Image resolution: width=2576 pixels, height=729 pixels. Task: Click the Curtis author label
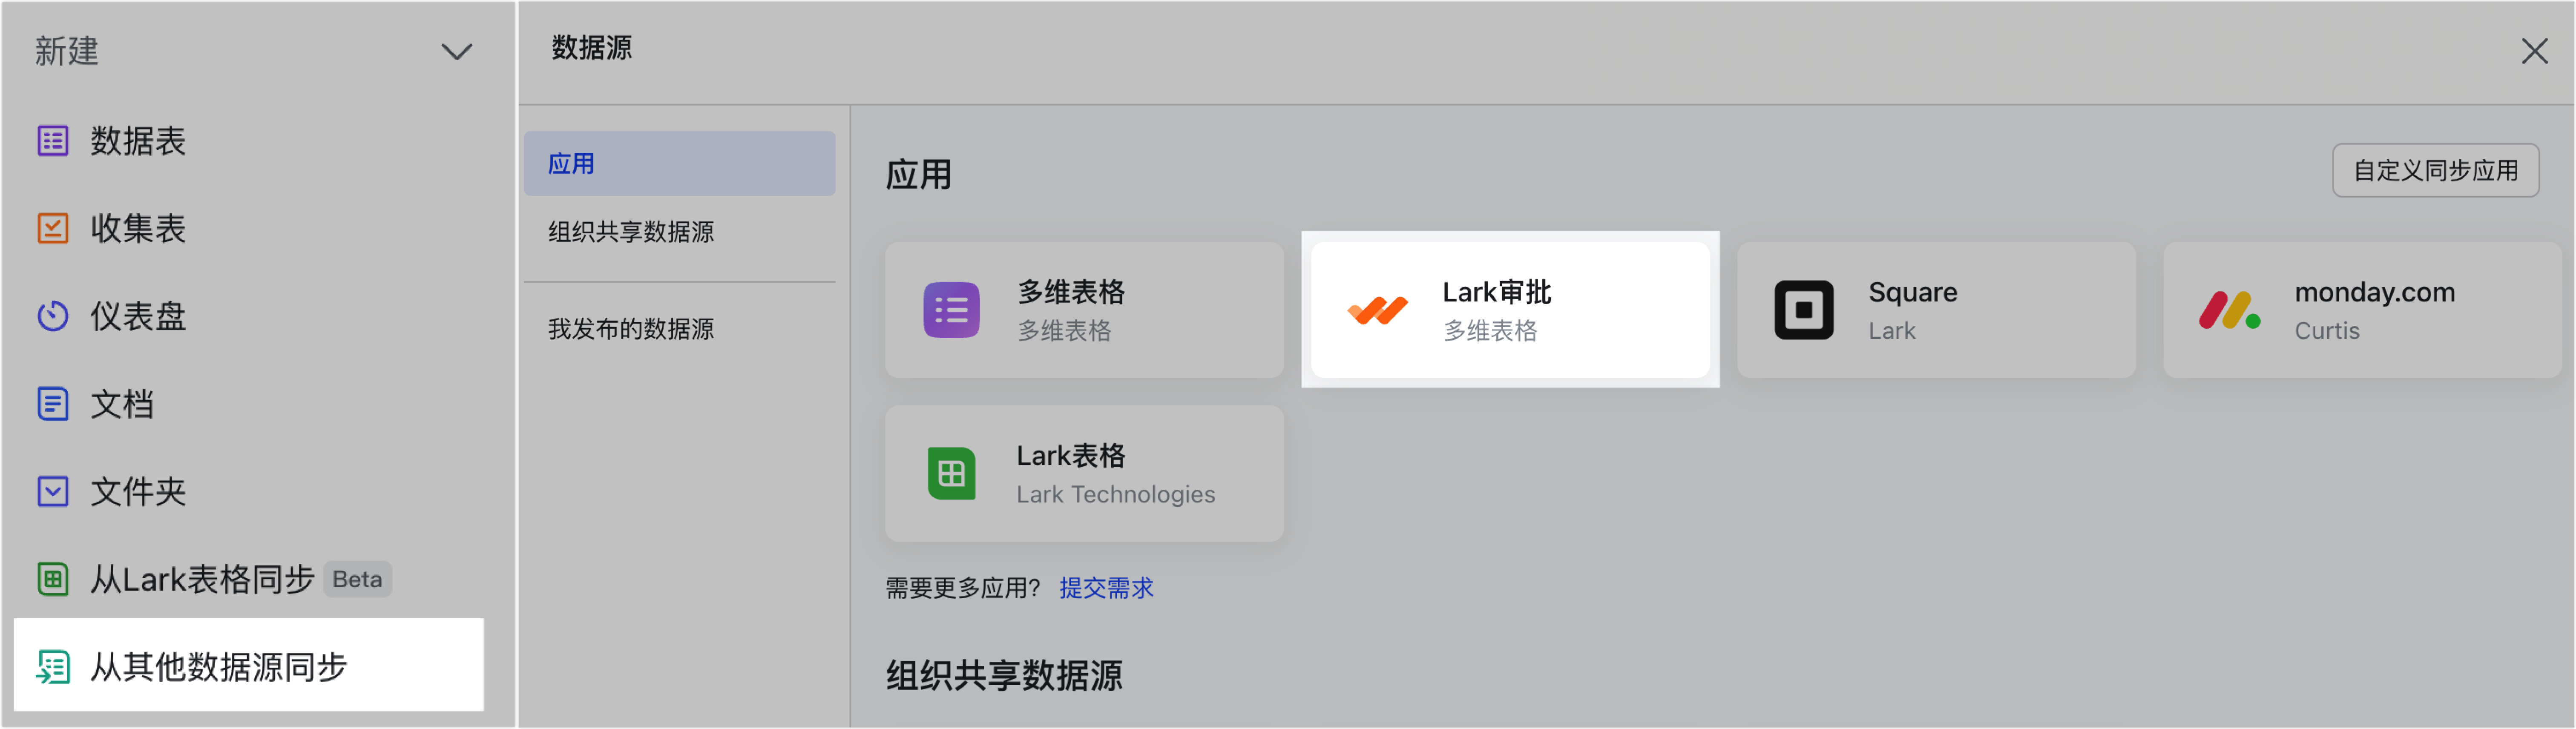click(2326, 331)
